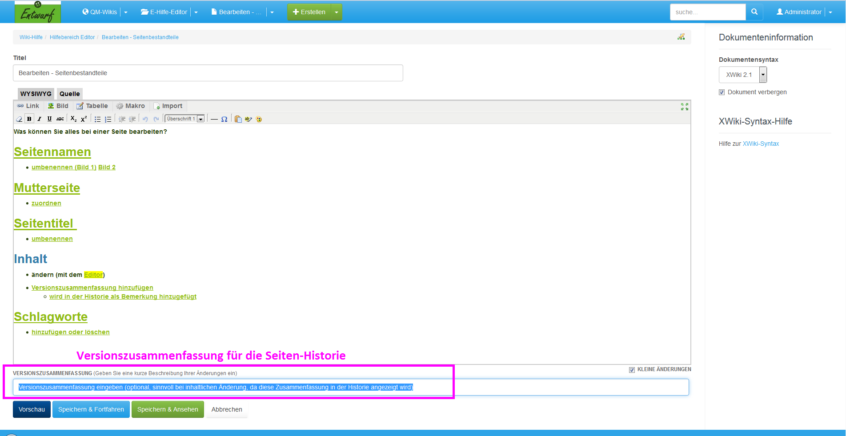Expand editor to fullscreen
The width and height of the screenshot is (846, 436).
click(684, 107)
